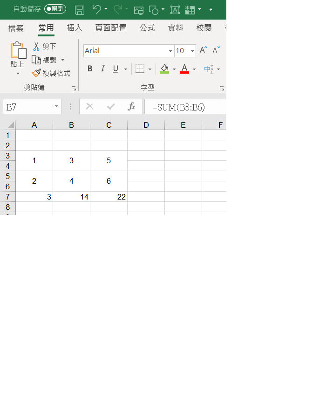Expand the fill color dropdown arrow
326x393 pixels.
point(174,69)
